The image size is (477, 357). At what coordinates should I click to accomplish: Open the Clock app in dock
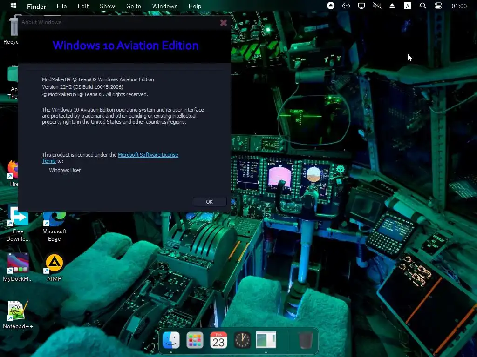click(x=242, y=340)
